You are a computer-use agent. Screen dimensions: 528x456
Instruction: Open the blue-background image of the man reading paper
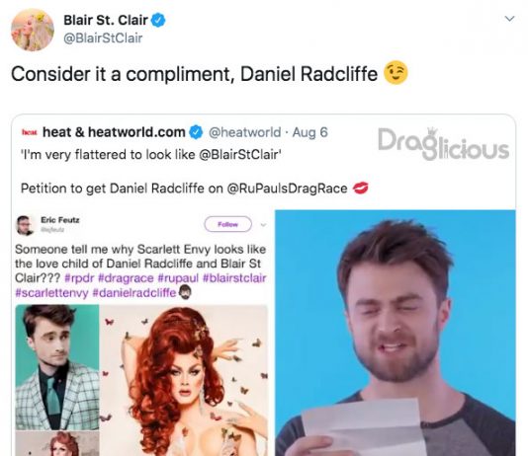coord(396,333)
